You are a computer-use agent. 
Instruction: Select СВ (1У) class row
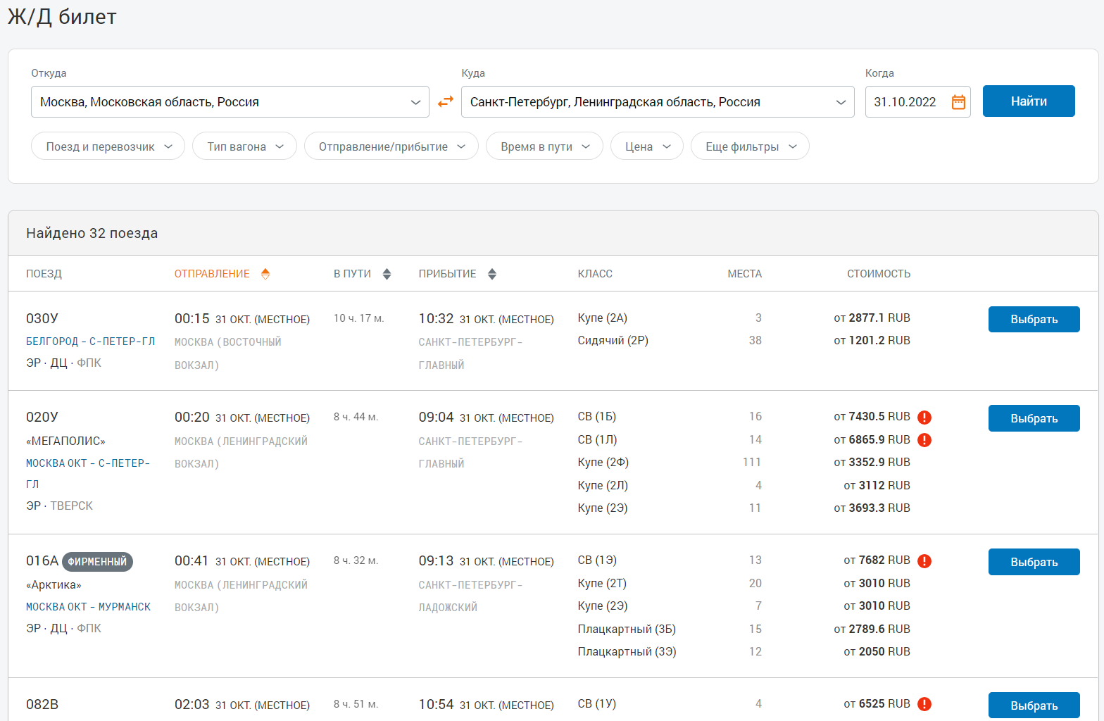coord(597,703)
